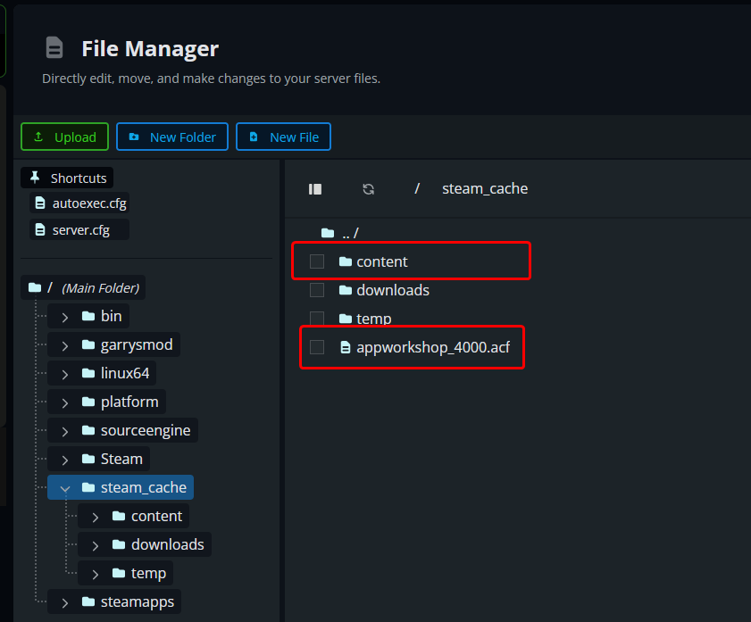Expand the temp subfolder chevron in tree

click(96, 574)
